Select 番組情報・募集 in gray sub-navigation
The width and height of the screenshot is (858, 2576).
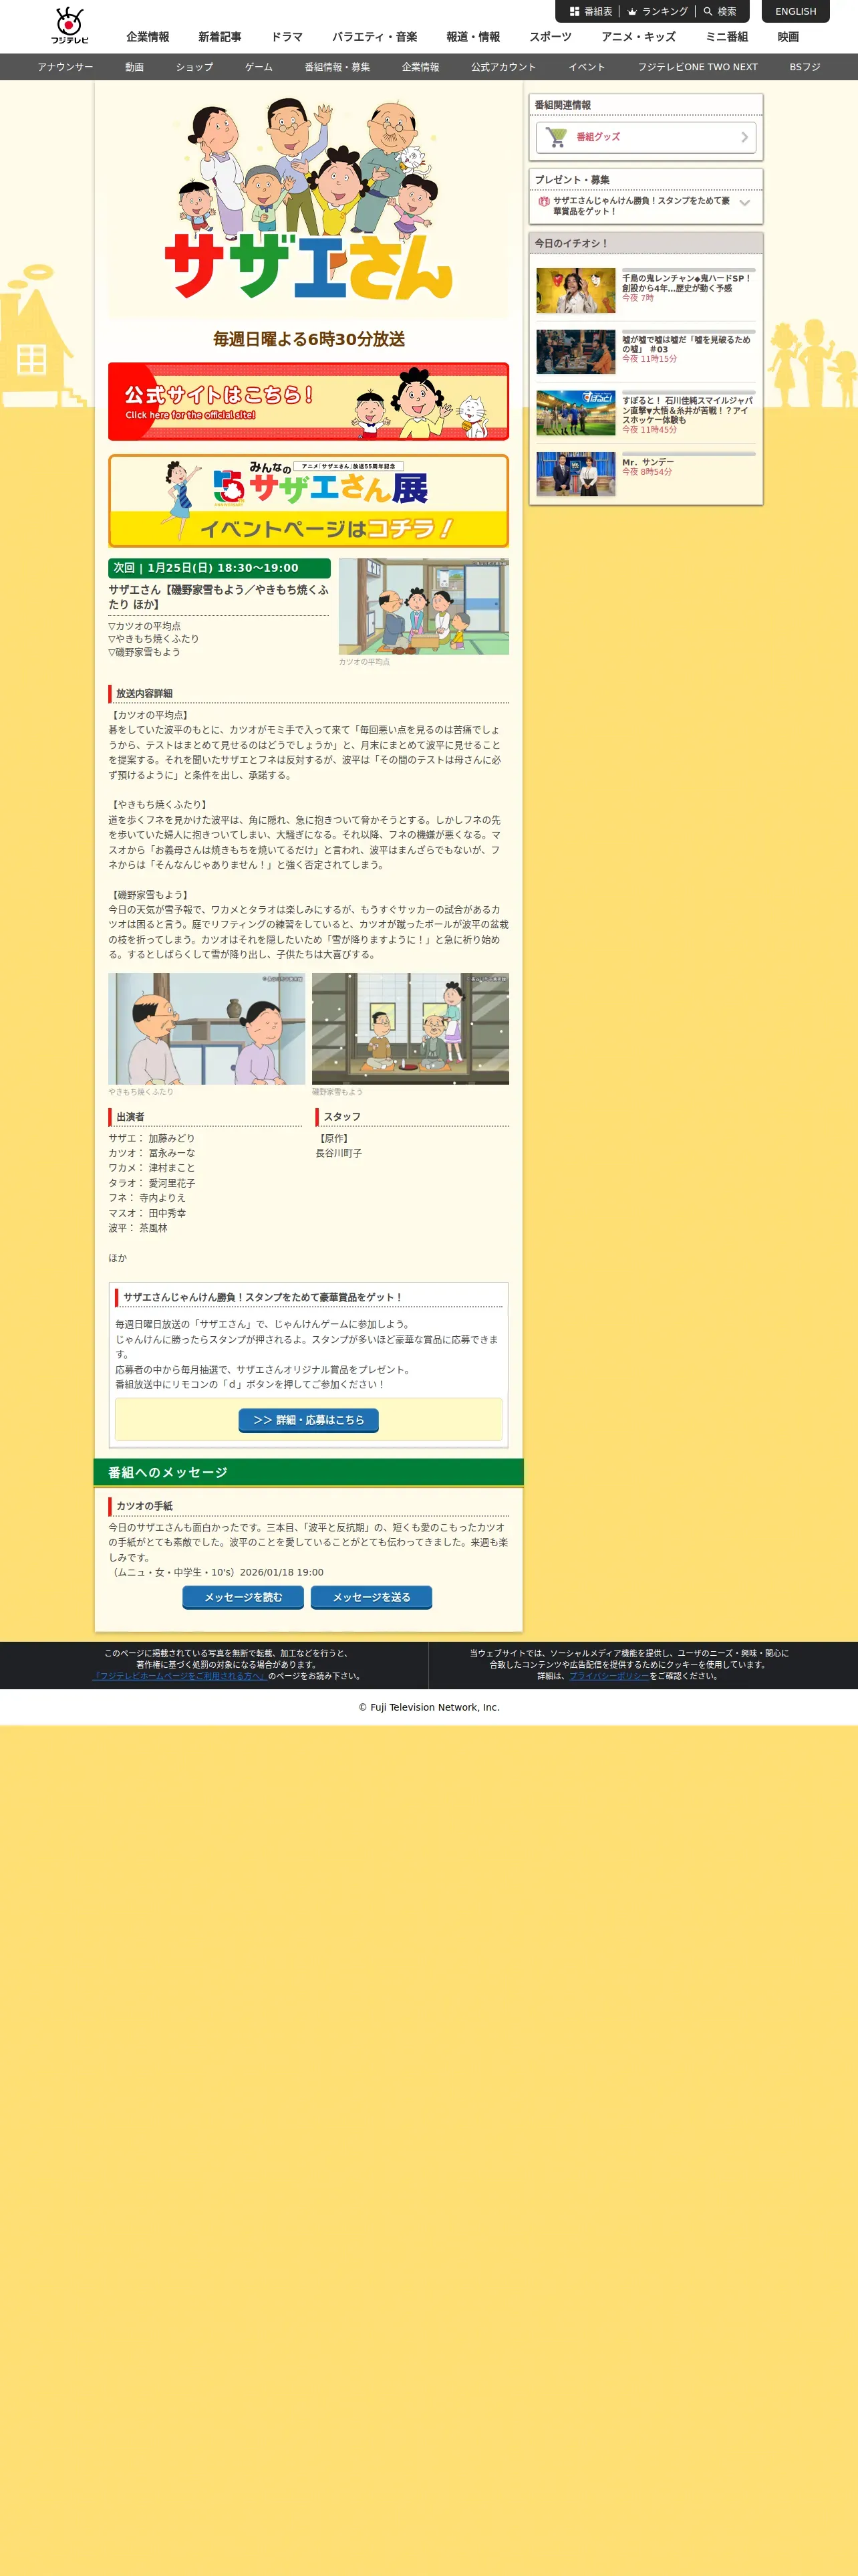pos(337,67)
